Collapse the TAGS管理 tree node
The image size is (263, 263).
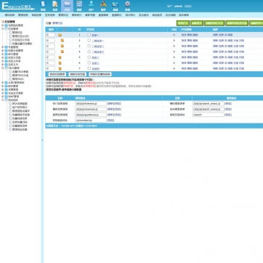click(3, 68)
